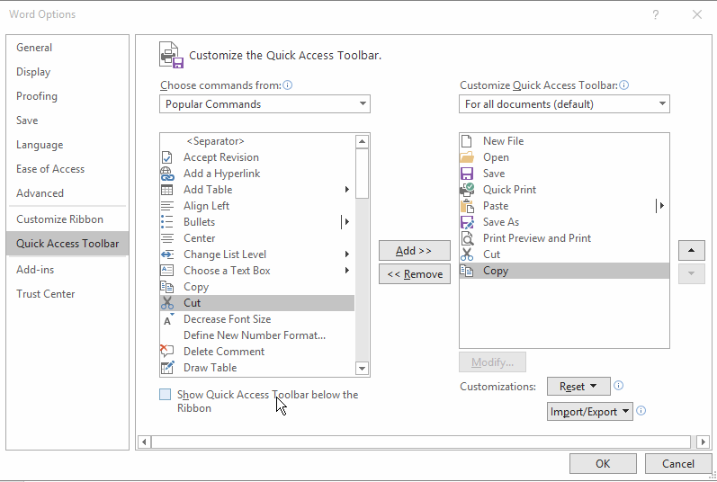Select Print Preview and Print icon
The height and width of the screenshot is (482, 717).
point(467,238)
